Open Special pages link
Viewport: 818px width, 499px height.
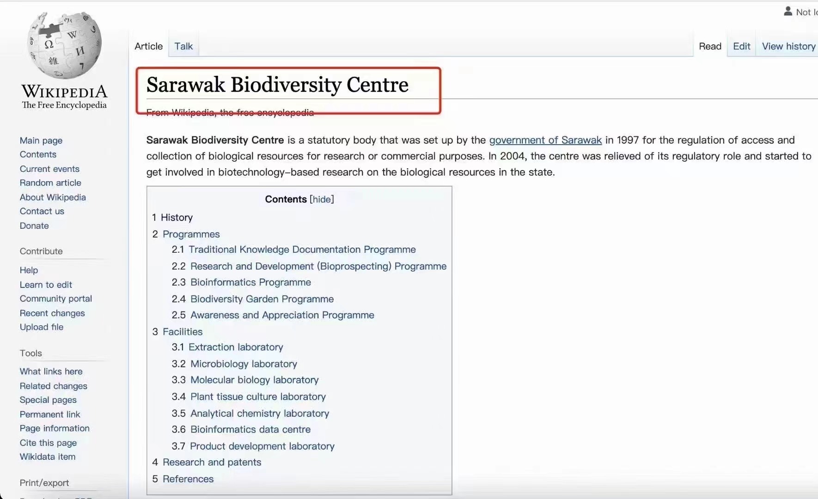coord(48,400)
